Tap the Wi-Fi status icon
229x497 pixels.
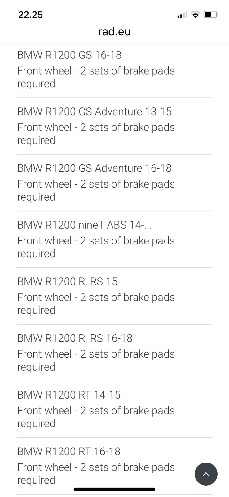tap(195, 15)
